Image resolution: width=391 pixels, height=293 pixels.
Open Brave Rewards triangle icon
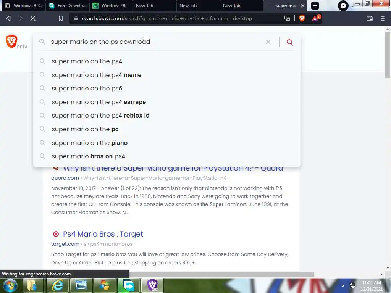click(315, 18)
